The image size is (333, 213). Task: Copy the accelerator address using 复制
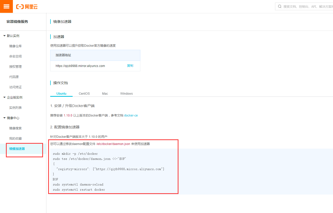coord(130,66)
